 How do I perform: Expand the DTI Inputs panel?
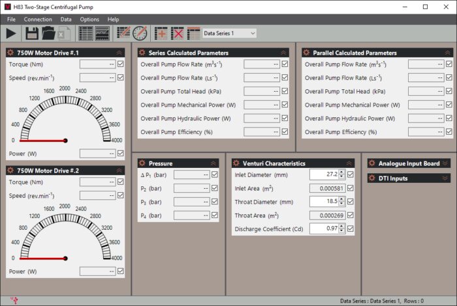[445, 178]
